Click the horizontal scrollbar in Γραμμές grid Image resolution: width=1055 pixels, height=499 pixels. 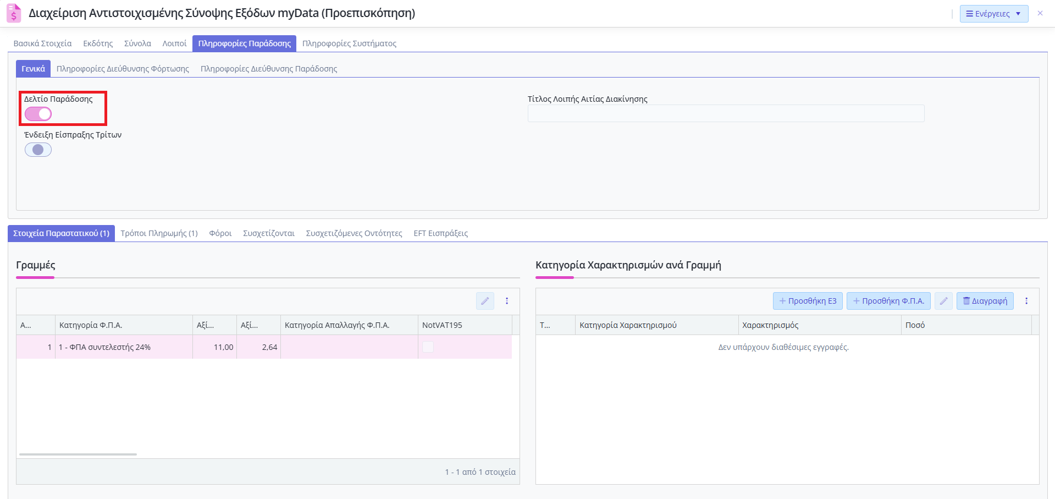78,454
